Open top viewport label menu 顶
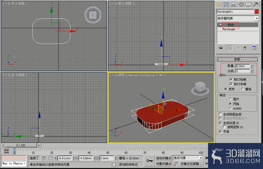This screenshot has height=169, width=263. point(13,3)
